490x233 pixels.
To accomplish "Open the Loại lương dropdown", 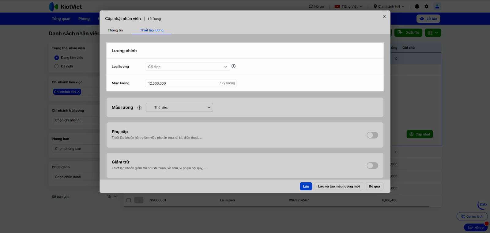I will pos(187,67).
